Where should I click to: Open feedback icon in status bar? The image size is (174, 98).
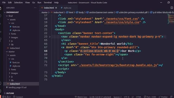pyautogui.click(x=172, y=97)
